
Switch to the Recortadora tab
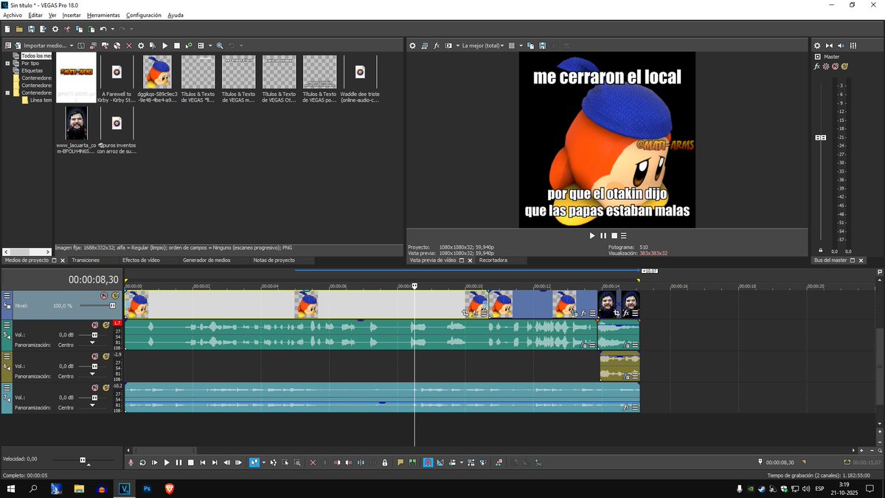click(x=493, y=260)
